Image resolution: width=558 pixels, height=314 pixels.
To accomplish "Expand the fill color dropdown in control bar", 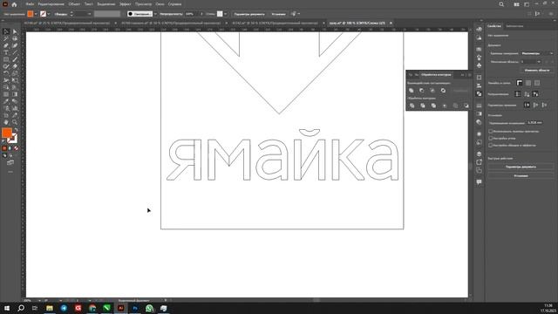I will (x=36, y=14).
